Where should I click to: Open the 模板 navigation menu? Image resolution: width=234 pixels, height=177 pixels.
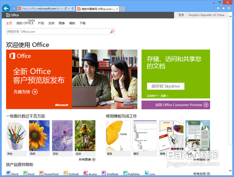click(72, 23)
